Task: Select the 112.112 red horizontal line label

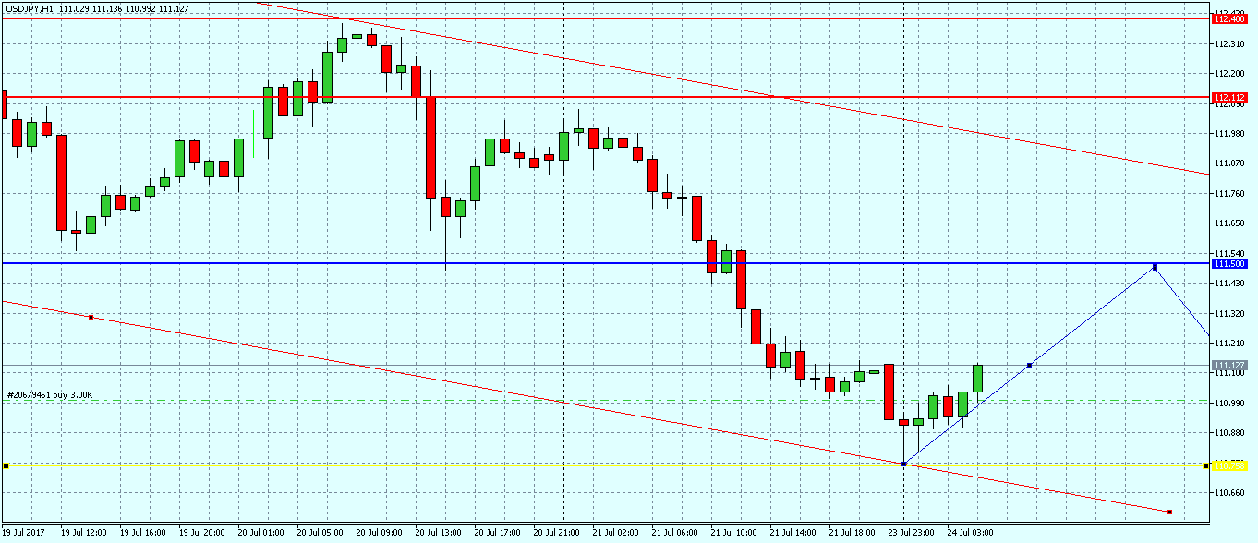Action: coord(1229,97)
